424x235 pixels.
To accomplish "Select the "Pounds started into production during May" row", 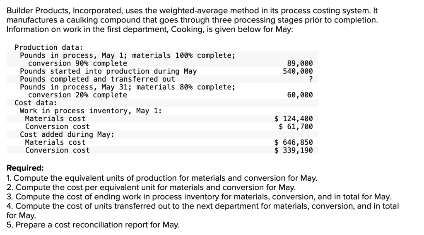I will coord(108,71).
